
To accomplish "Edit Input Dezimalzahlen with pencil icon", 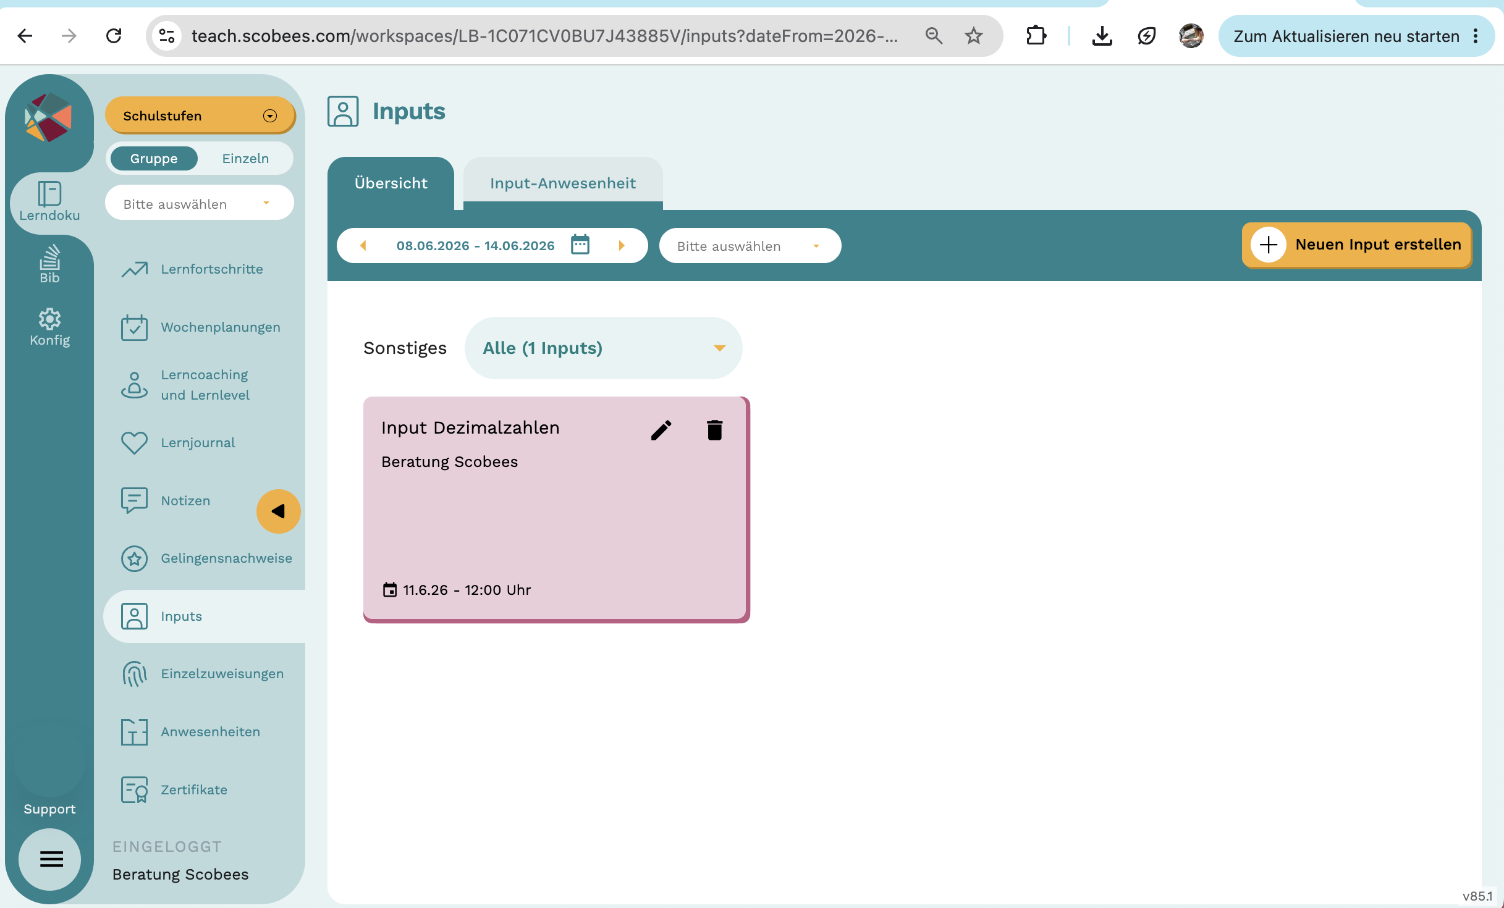I will click(x=661, y=430).
